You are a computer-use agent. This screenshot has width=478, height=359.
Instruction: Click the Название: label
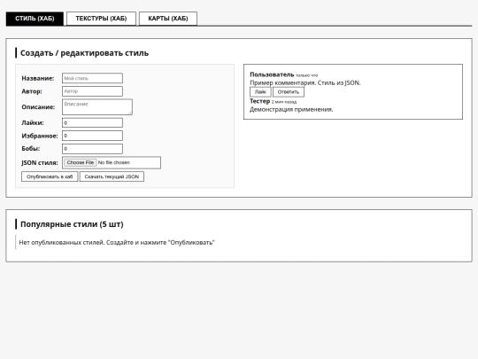tap(38, 79)
